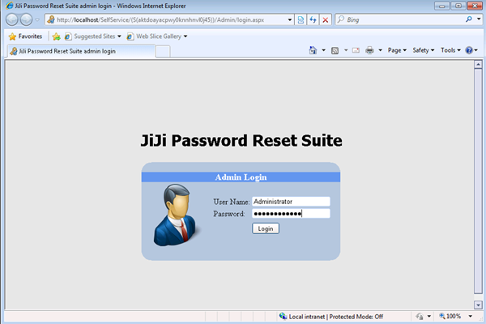Screen dimensions: 486x324
Task: Open the Tools menu
Action: [450, 50]
